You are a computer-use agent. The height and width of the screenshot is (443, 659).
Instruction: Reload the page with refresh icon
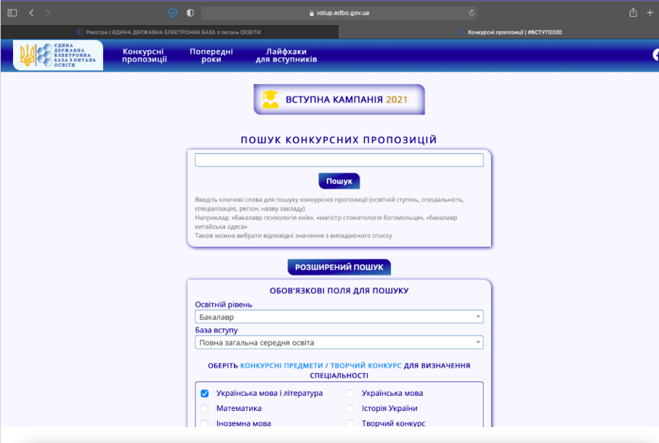point(473,12)
